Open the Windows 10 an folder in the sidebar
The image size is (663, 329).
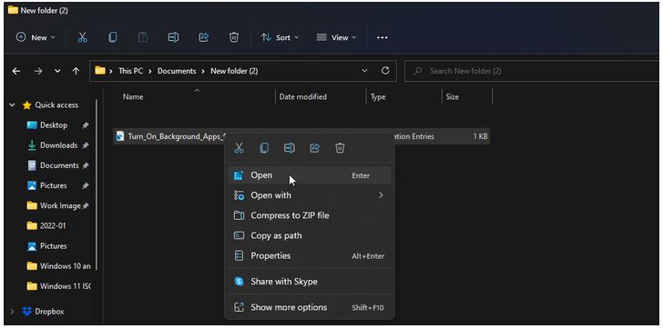(x=66, y=266)
